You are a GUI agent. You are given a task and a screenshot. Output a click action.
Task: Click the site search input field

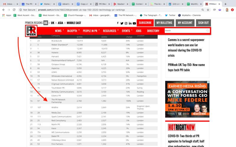(x=185, y=31)
